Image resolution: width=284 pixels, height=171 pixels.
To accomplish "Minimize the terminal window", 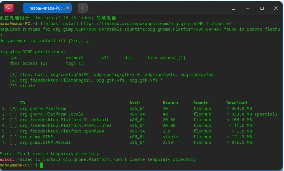I will coord(248,8).
